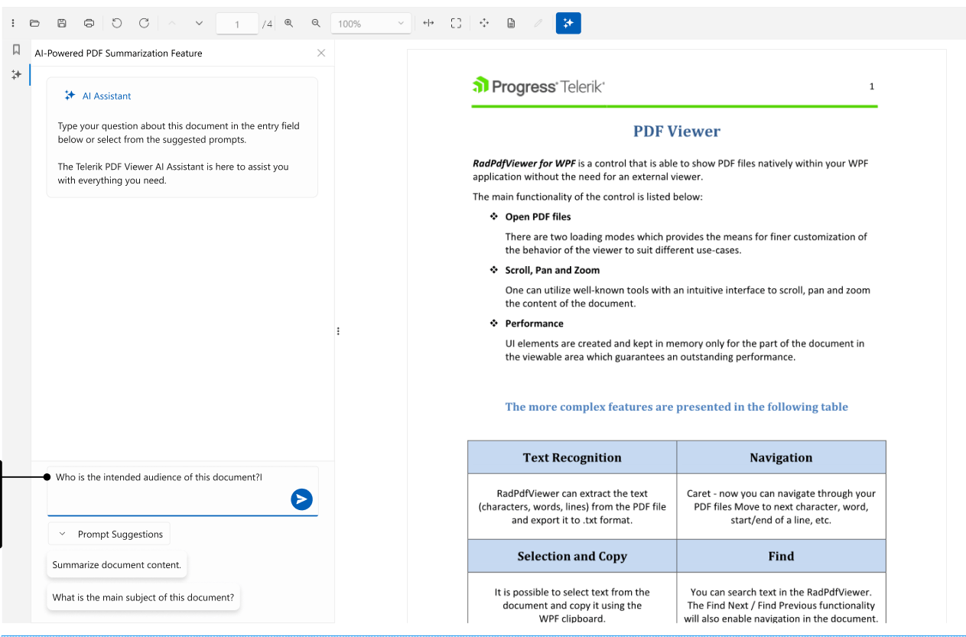966x637 pixels.
Task: Enter full screen view mode
Action: click(456, 24)
